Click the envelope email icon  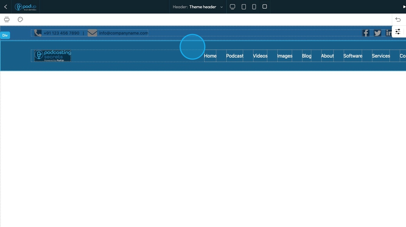coord(92,33)
